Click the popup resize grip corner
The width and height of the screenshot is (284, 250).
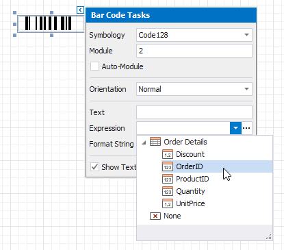click(269, 237)
